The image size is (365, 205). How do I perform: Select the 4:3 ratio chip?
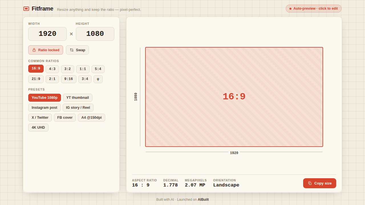(x=52, y=69)
